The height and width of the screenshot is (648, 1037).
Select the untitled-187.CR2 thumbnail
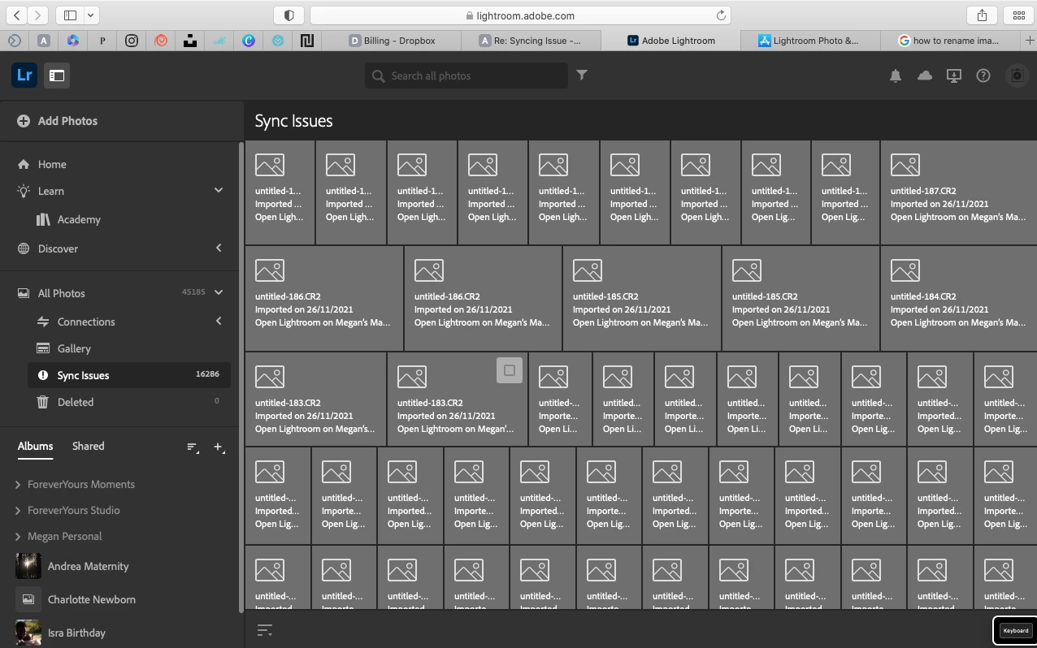point(958,192)
